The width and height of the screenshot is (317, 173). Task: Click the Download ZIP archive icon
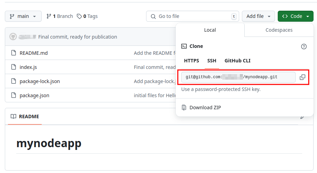point(184,108)
